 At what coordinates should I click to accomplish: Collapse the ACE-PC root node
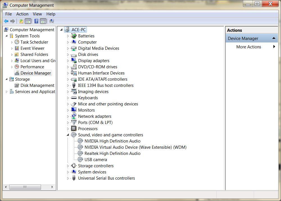(62, 30)
